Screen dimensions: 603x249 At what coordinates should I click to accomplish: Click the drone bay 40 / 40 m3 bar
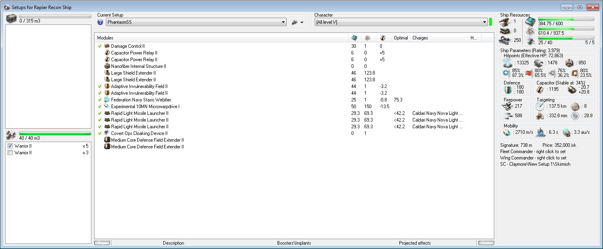click(x=55, y=133)
